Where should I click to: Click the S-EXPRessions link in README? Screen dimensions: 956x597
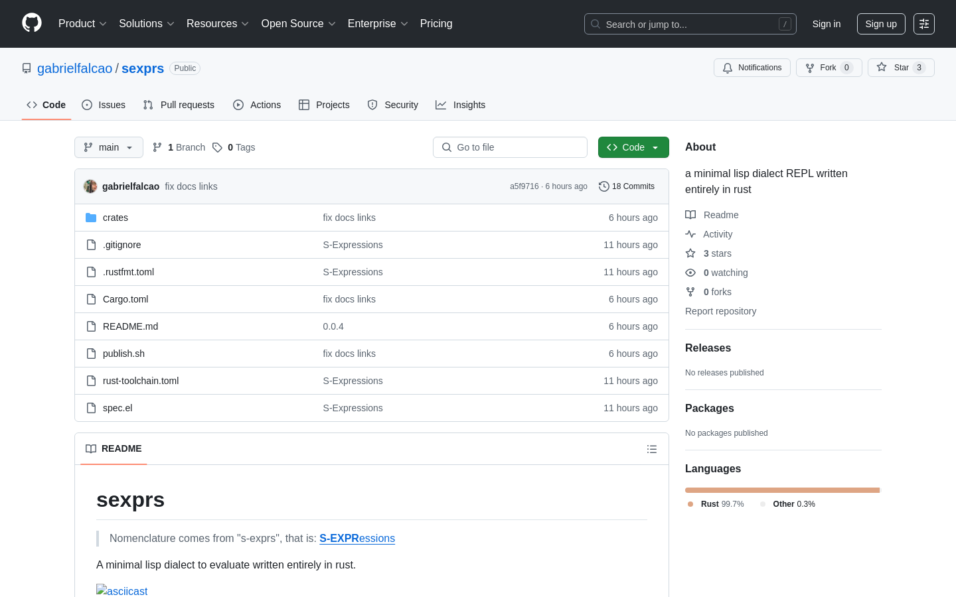click(357, 539)
